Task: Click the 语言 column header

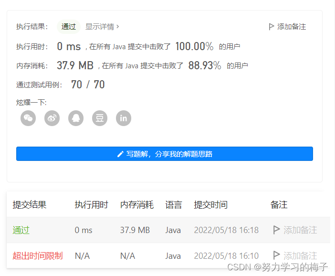Action: 174,204
